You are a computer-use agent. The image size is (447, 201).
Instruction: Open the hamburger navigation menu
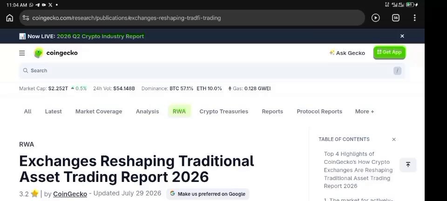(22, 53)
